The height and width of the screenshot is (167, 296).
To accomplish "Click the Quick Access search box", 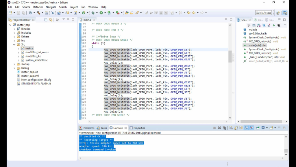I will 263,13.
